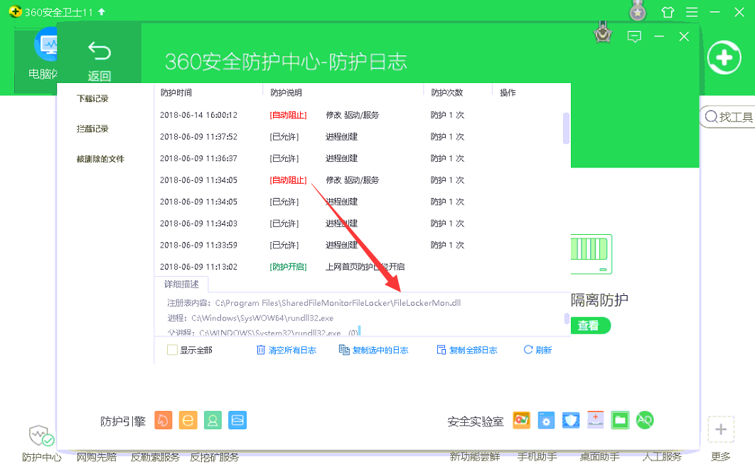Click the green 防护引擎 person icon
The image size is (755, 474).
(213, 420)
